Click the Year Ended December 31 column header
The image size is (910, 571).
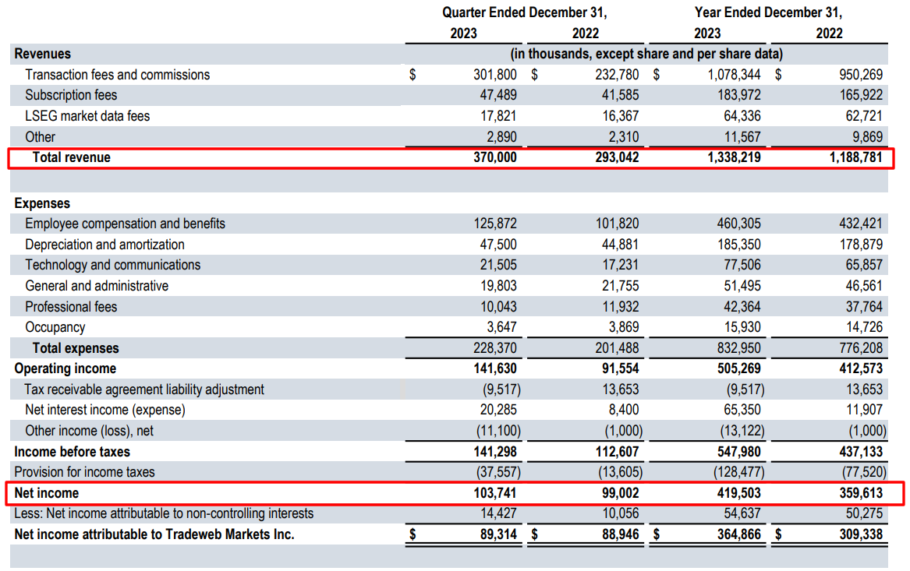tap(767, 12)
